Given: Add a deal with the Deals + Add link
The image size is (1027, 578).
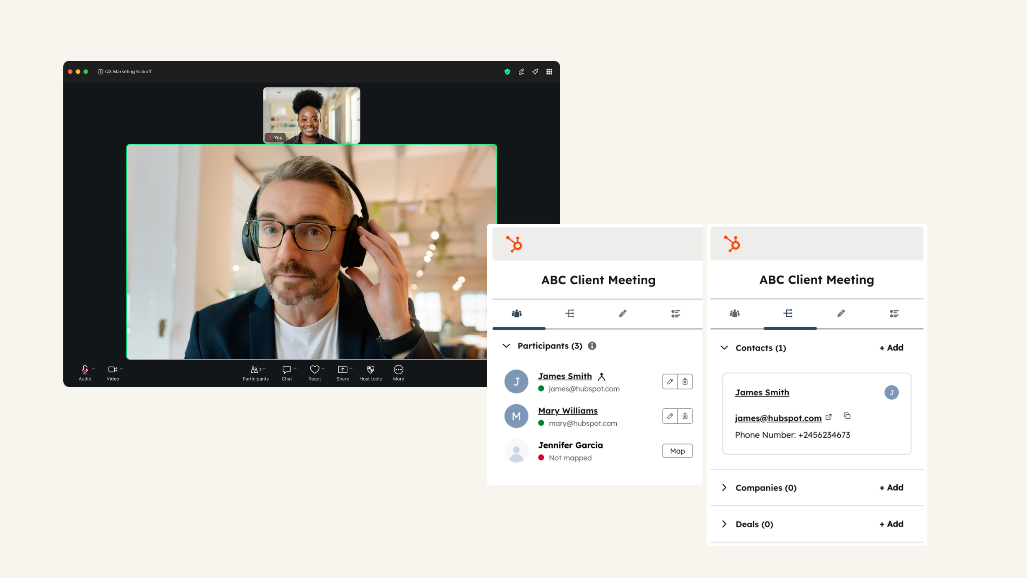Looking at the screenshot, I should click(x=891, y=524).
